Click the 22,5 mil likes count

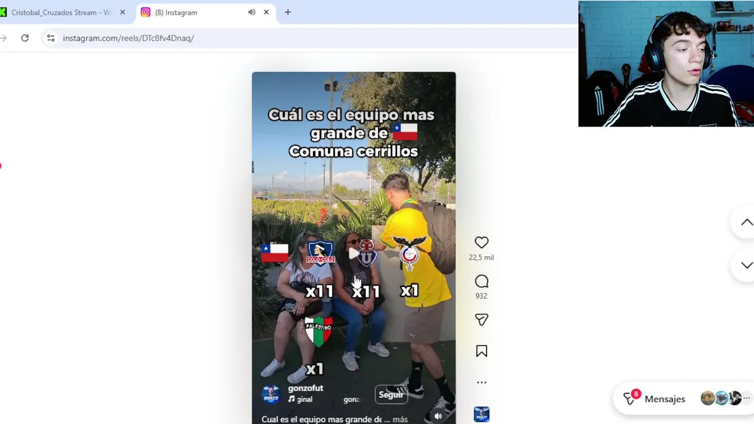click(481, 257)
